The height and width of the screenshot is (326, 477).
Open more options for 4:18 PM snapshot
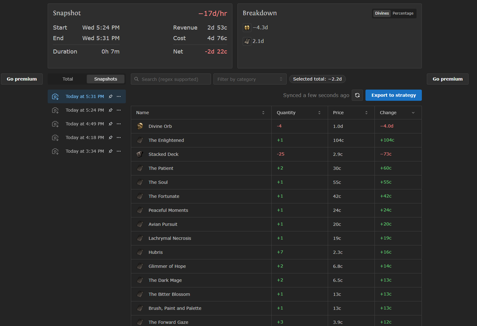coord(119,137)
